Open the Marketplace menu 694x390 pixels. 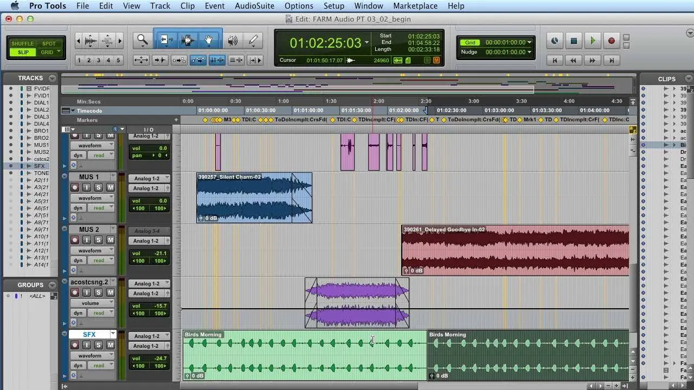(415, 6)
